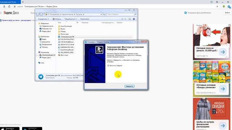Open the green download arrow extension
The image size is (232, 130).
[x=224, y=6]
